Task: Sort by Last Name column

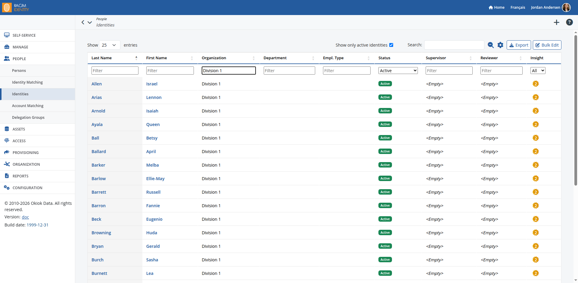Action: pyautogui.click(x=114, y=58)
